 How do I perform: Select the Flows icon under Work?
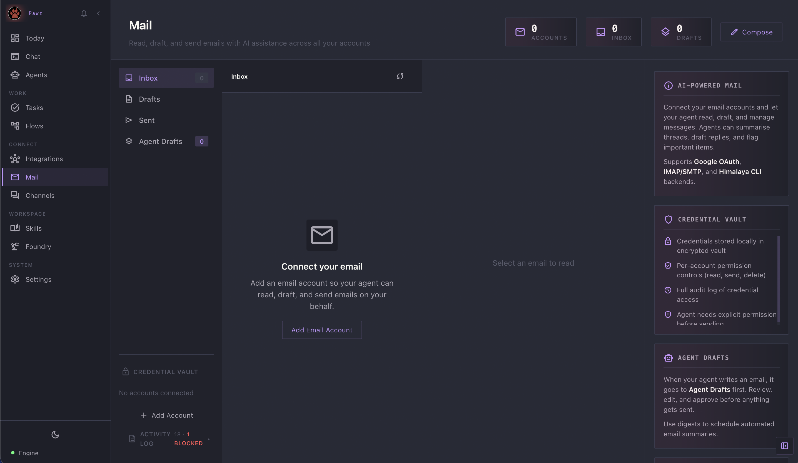pos(15,125)
